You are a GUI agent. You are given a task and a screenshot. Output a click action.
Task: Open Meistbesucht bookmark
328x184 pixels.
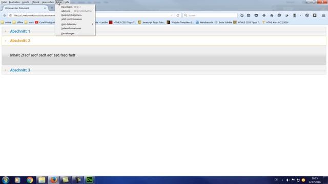205,22
